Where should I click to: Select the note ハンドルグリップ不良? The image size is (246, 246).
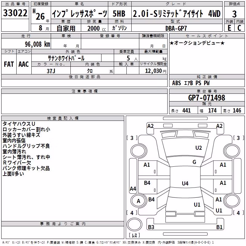point(26,146)
